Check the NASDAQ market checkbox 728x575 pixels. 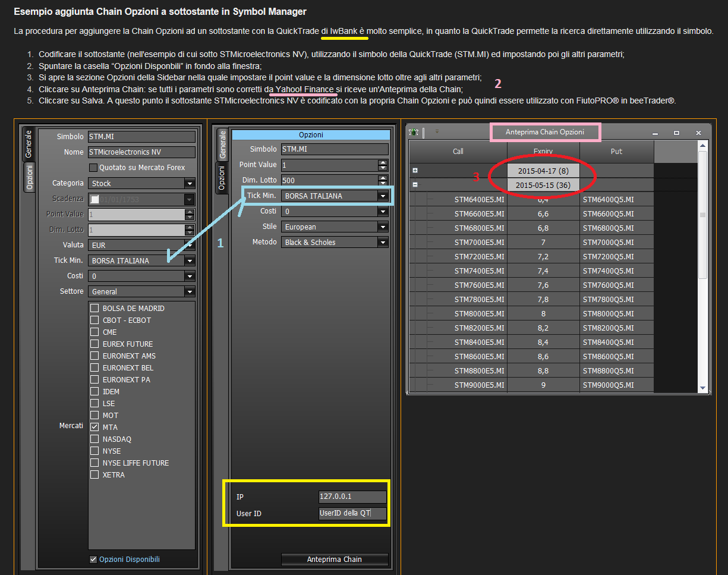point(94,439)
